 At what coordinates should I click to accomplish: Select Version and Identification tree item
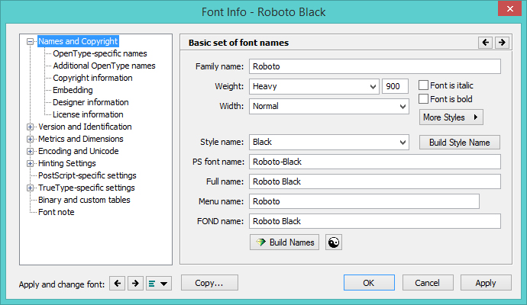85,127
